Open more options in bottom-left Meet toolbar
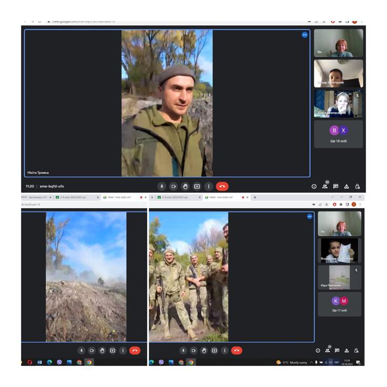The width and height of the screenshot is (387, 387). coord(123,351)
